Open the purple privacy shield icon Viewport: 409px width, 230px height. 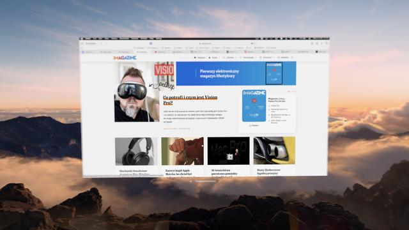pyautogui.click(x=151, y=43)
